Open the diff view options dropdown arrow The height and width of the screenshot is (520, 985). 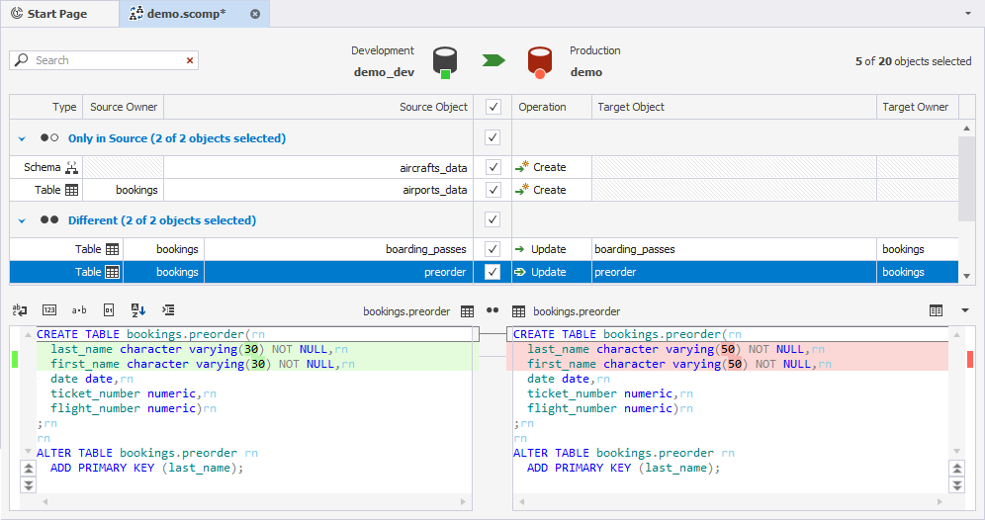[965, 310]
